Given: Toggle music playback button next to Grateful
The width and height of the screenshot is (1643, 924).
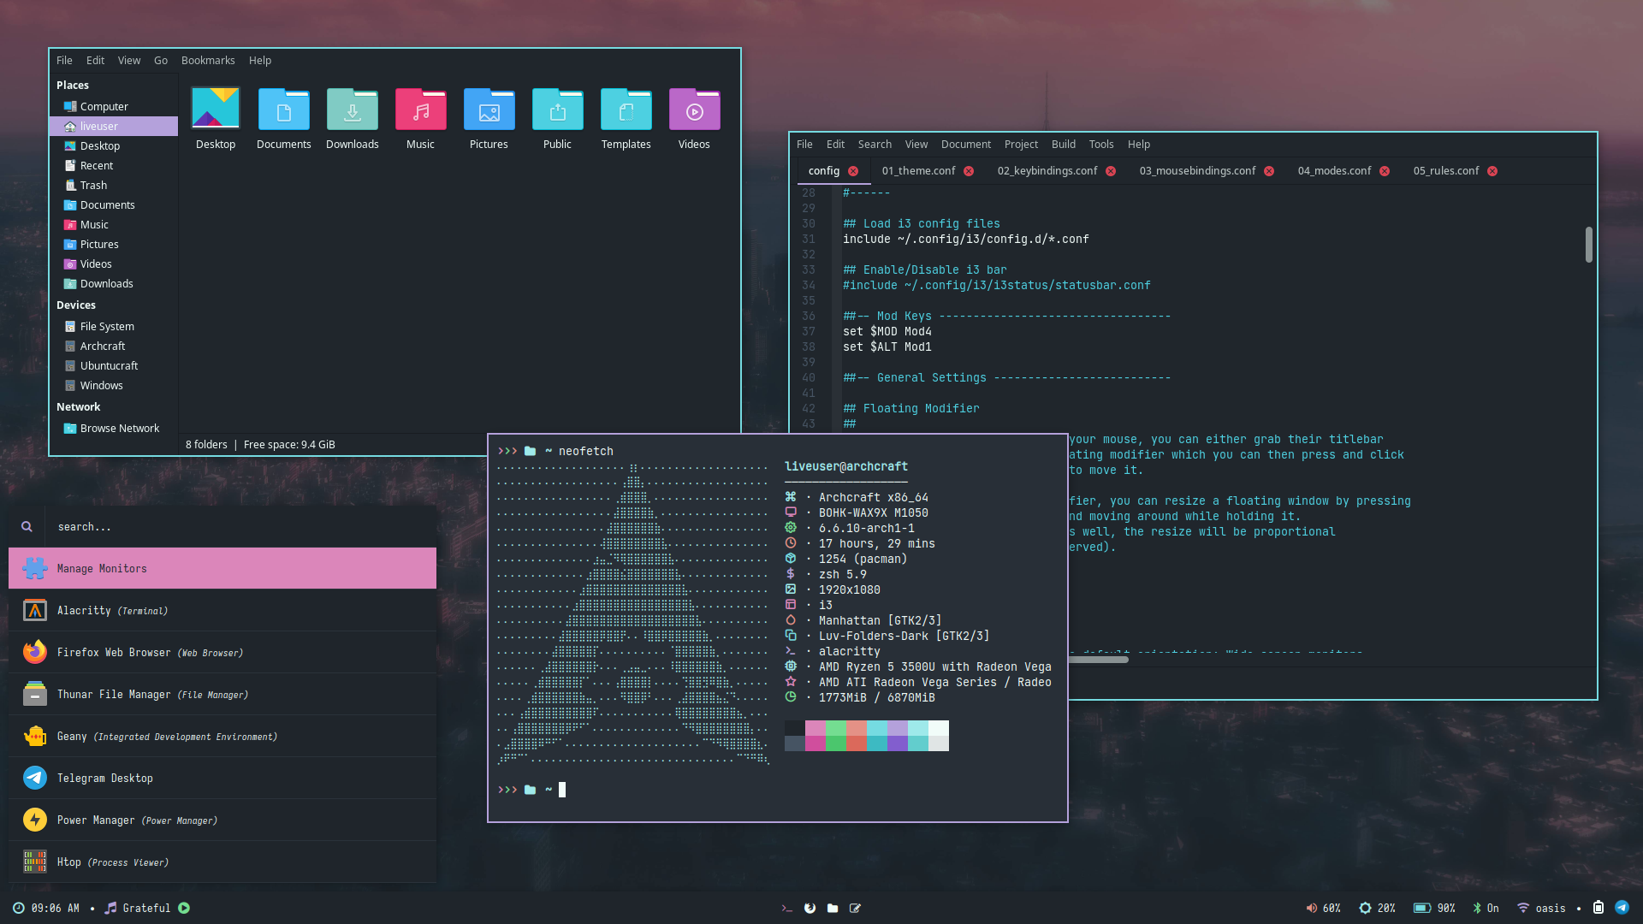Looking at the screenshot, I should point(184,909).
